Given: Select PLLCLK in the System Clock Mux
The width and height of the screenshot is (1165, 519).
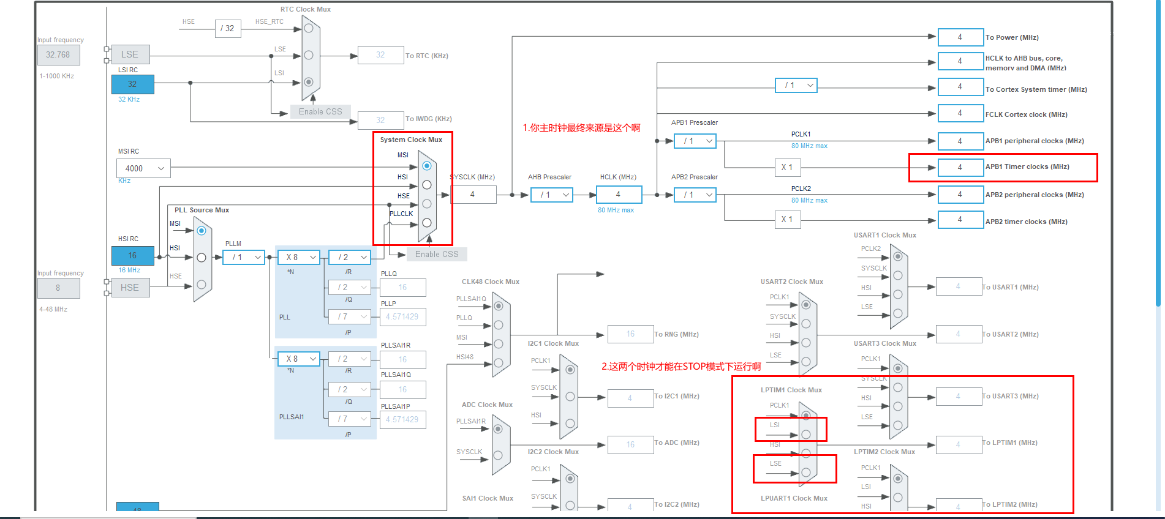Looking at the screenshot, I should [427, 223].
